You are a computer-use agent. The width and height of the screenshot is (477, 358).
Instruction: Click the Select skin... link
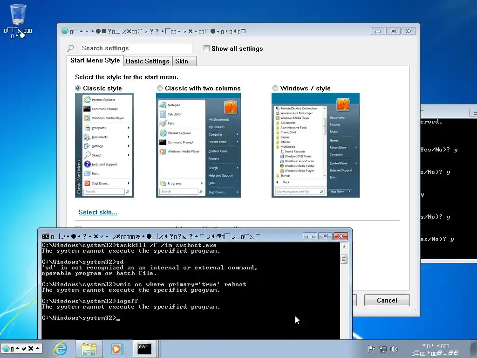(x=98, y=212)
